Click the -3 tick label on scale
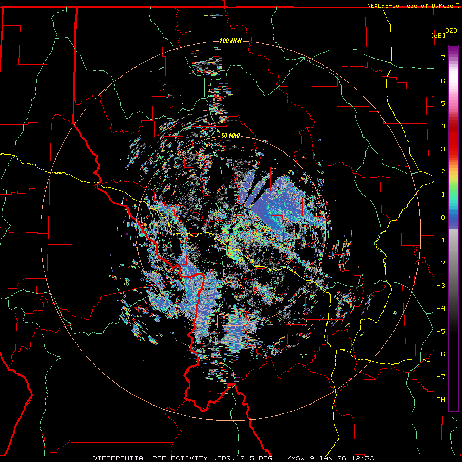Screen dimensions: 462x462 pyautogui.click(x=441, y=286)
